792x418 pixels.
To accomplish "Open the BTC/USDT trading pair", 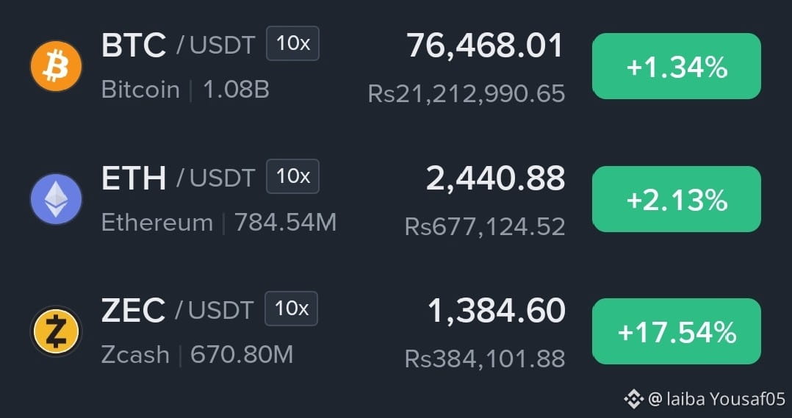I will pyautogui.click(x=179, y=45).
